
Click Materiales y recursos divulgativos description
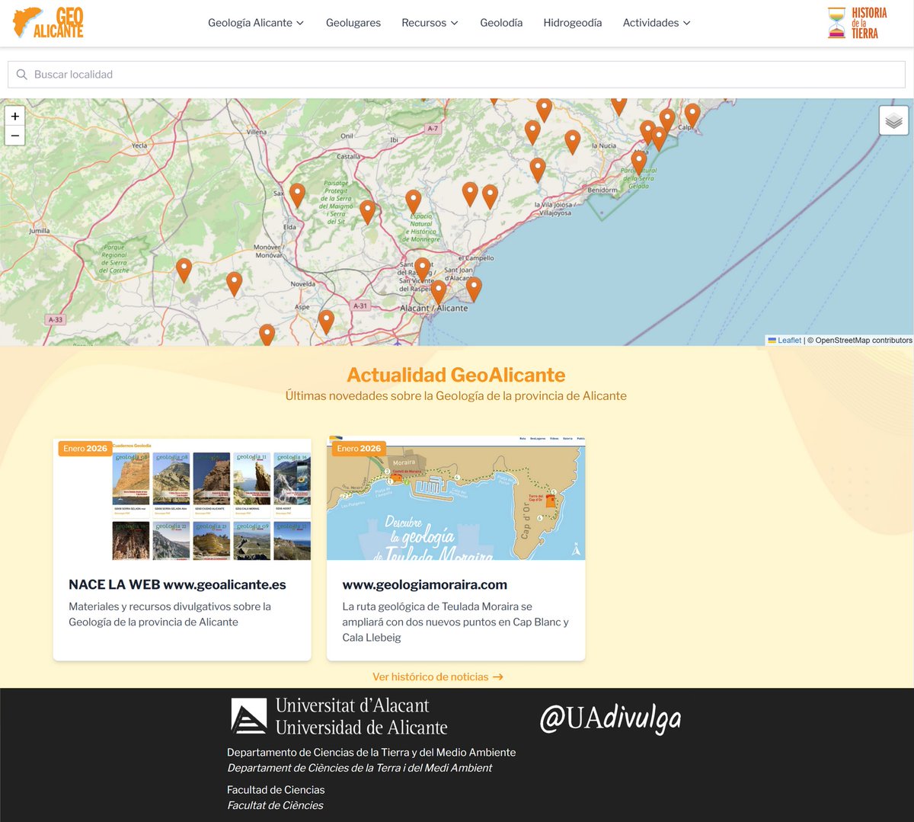(170, 614)
